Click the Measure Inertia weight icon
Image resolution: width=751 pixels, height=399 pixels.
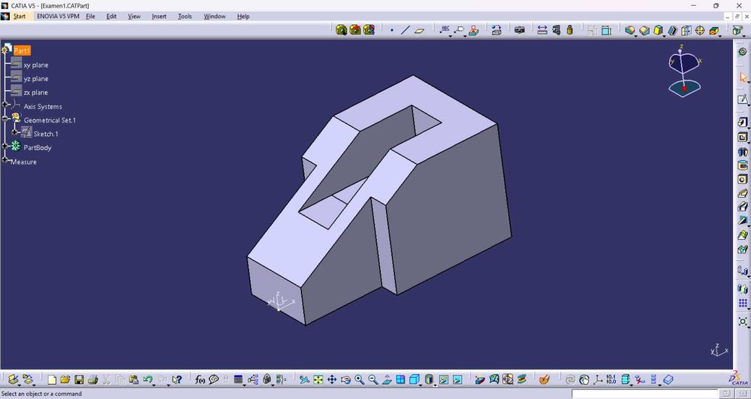(x=569, y=30)
